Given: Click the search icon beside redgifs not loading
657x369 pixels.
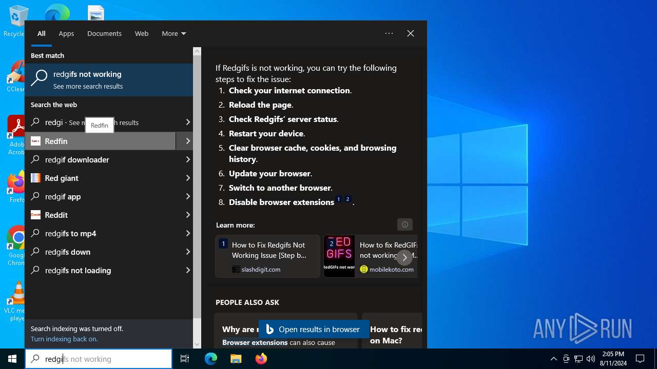Looking at the screenshot, I should (x=35, y=270).
